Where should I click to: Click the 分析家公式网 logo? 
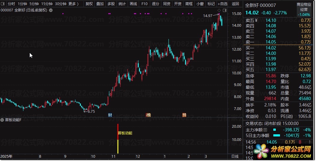[x=283, y=151]
